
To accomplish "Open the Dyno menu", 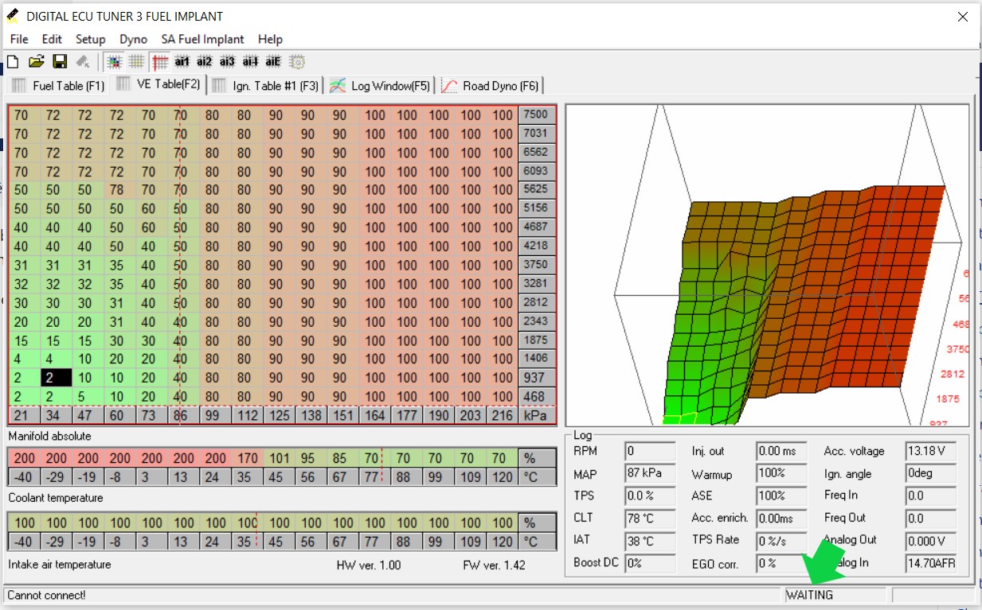I will click(x=133, y=39).
